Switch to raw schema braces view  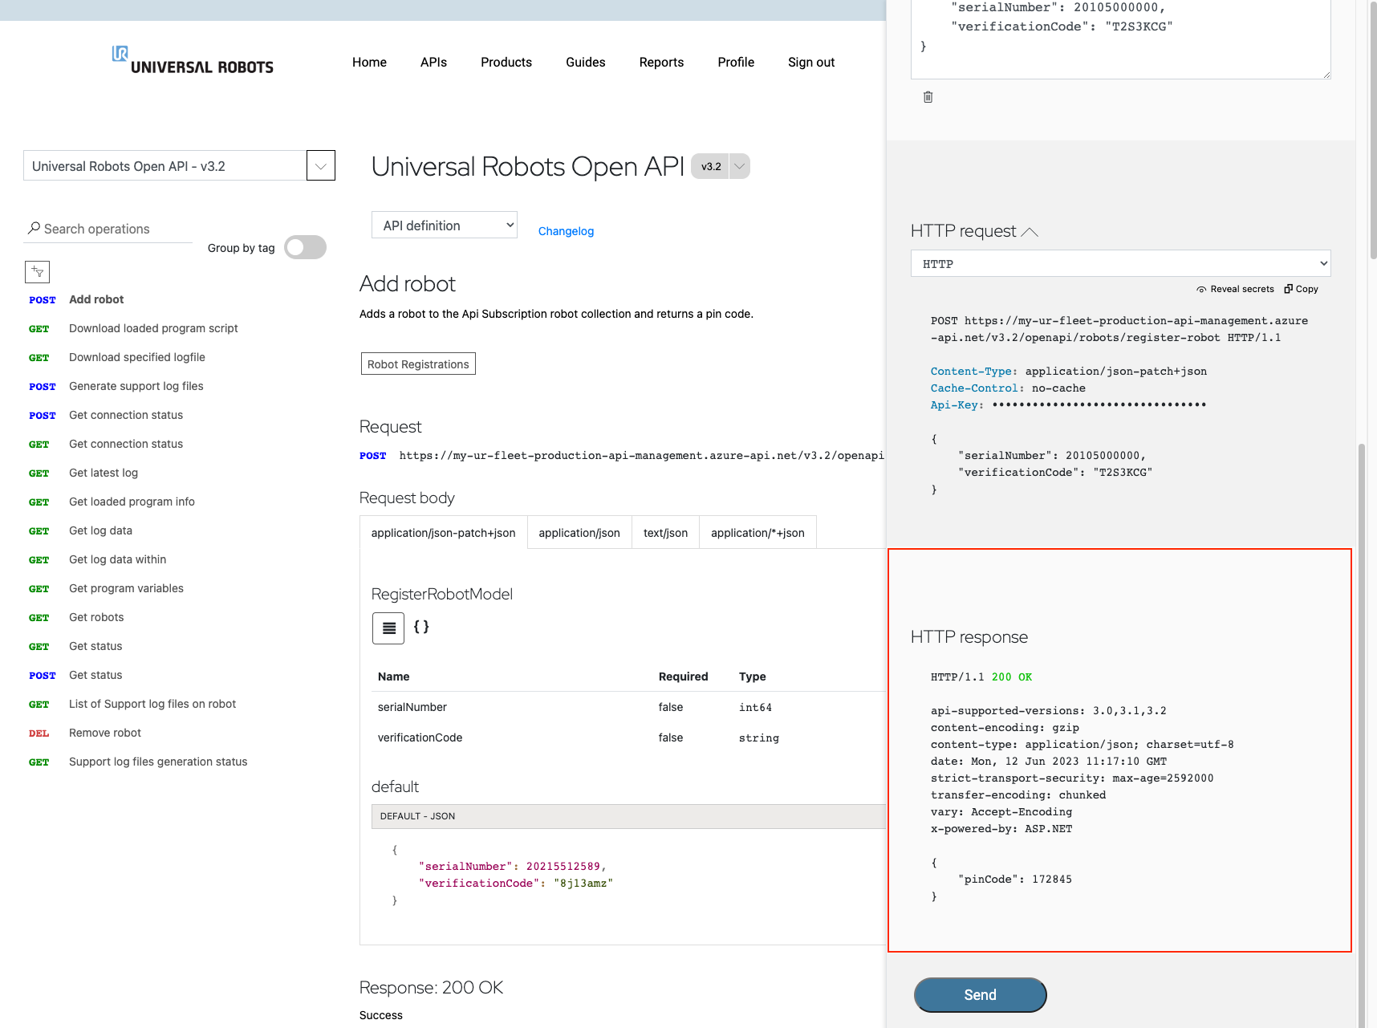pyautogui.click(x=421, y=627)
